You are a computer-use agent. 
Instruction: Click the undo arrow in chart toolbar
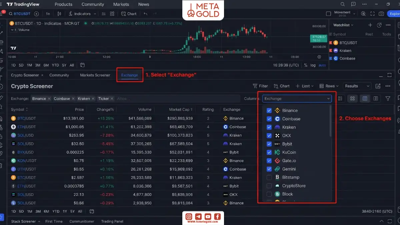(146, 14)
